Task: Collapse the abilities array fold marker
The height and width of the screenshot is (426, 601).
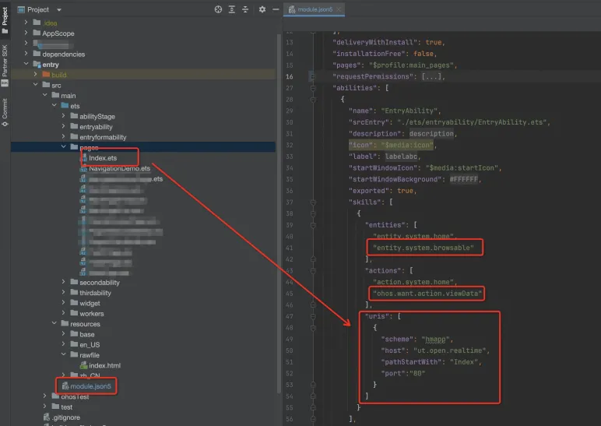Action: point(313,89)
